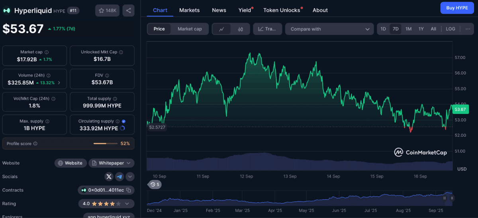
Task: Select the 7D time range
Action: [x=396, y=29]
